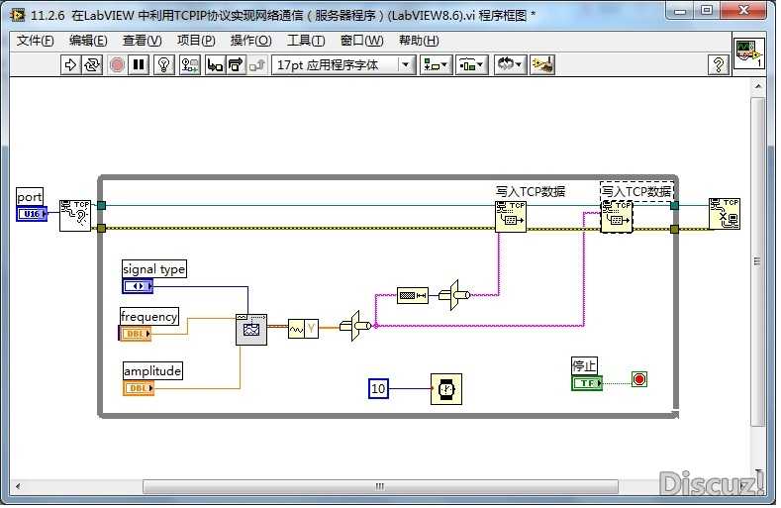Click the 停止 label

point(584,366)
